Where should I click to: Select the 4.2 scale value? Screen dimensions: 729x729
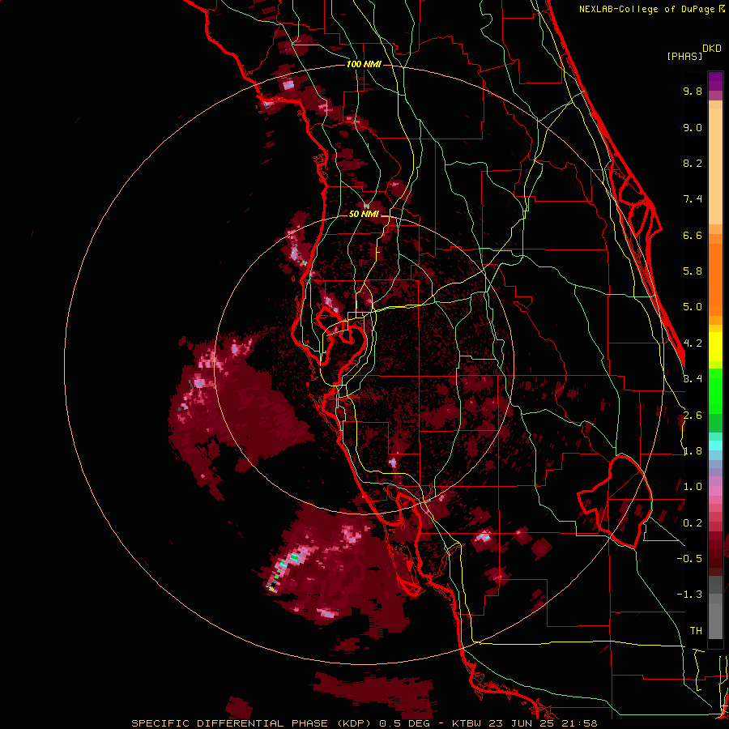click(693, 343)
